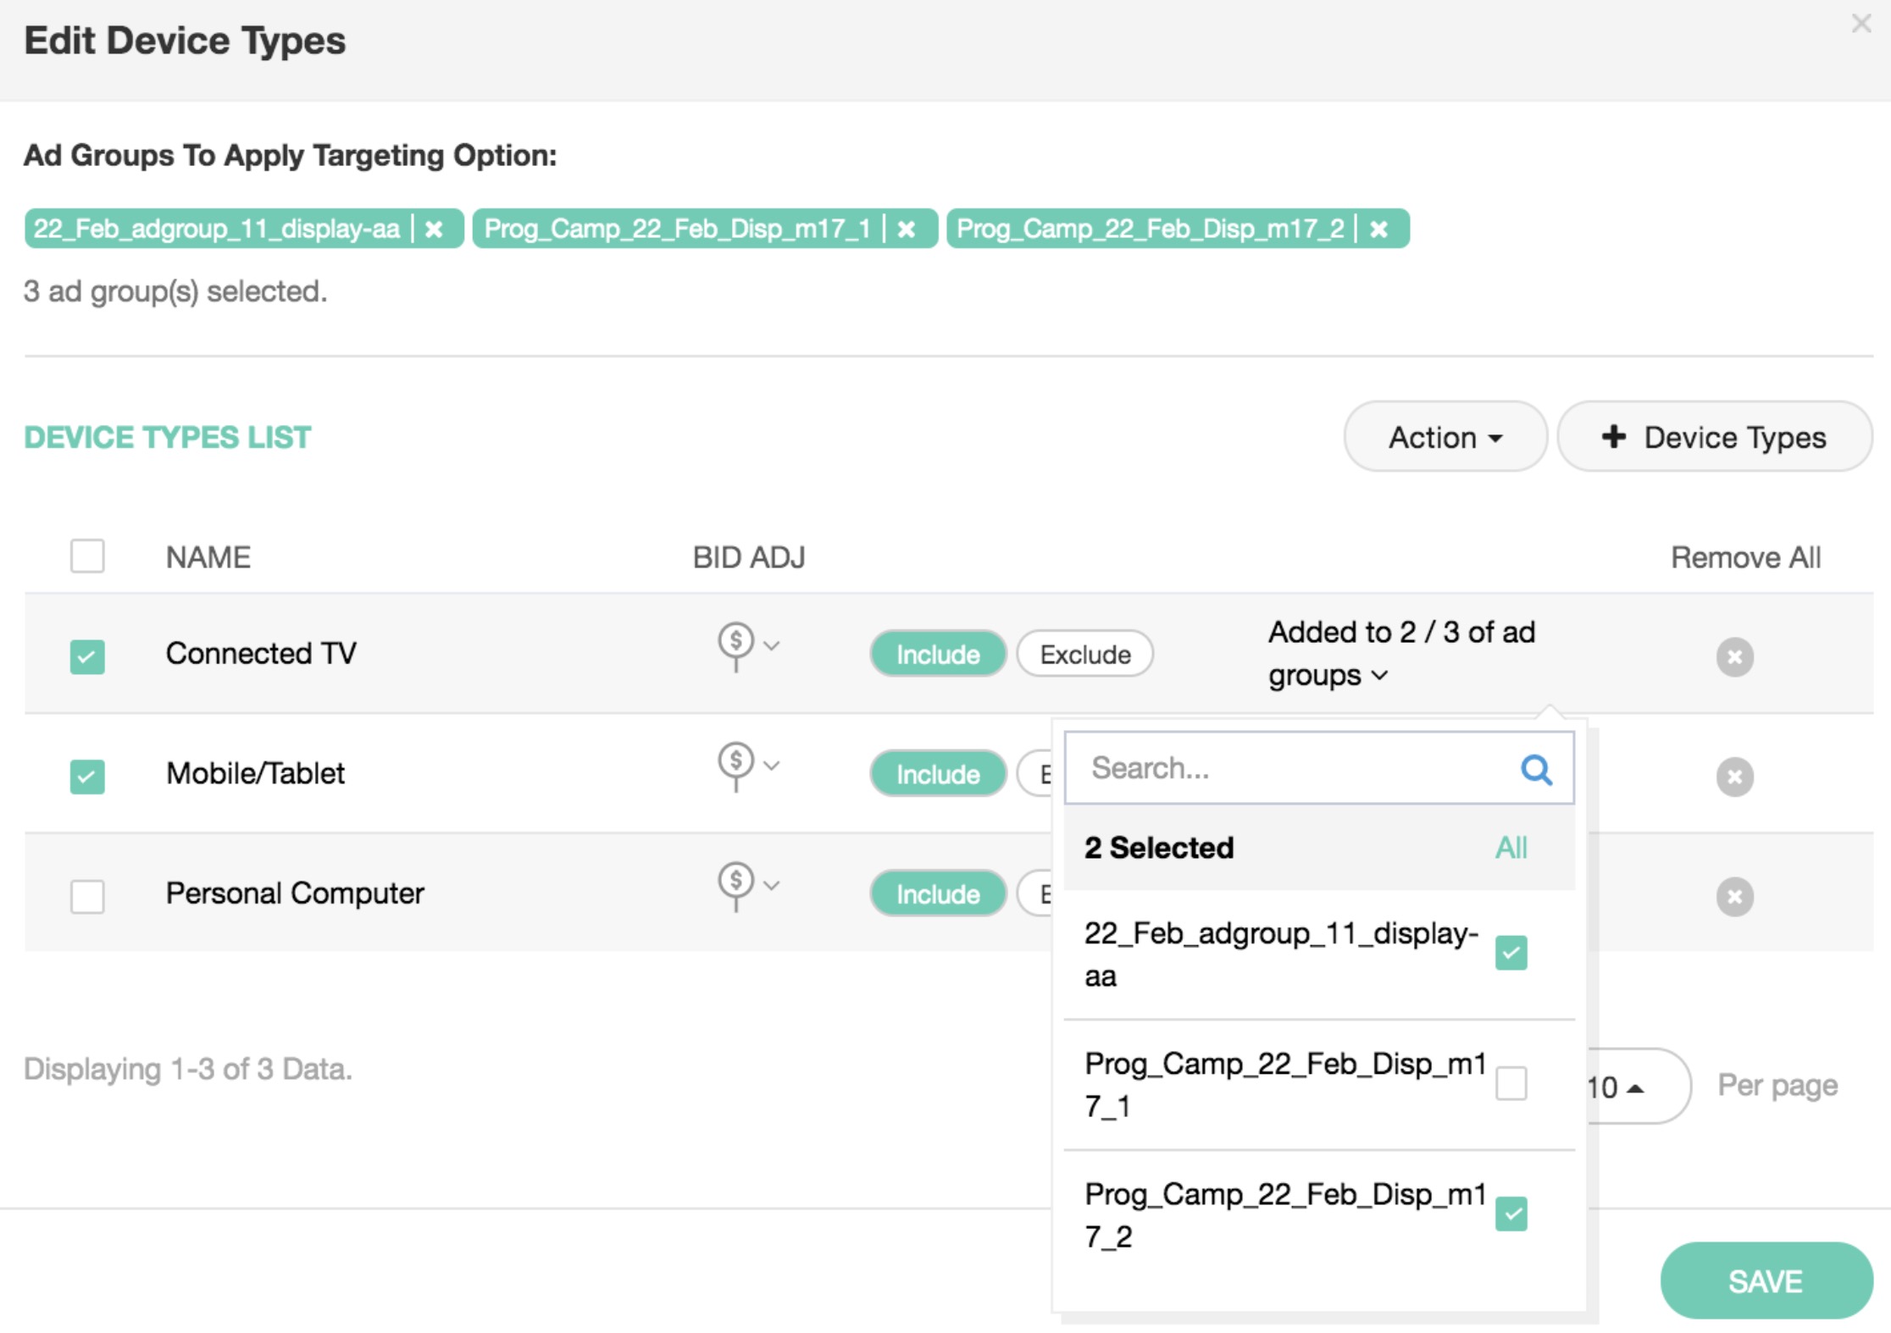Select Include for Mobile/Tablet

938,774
